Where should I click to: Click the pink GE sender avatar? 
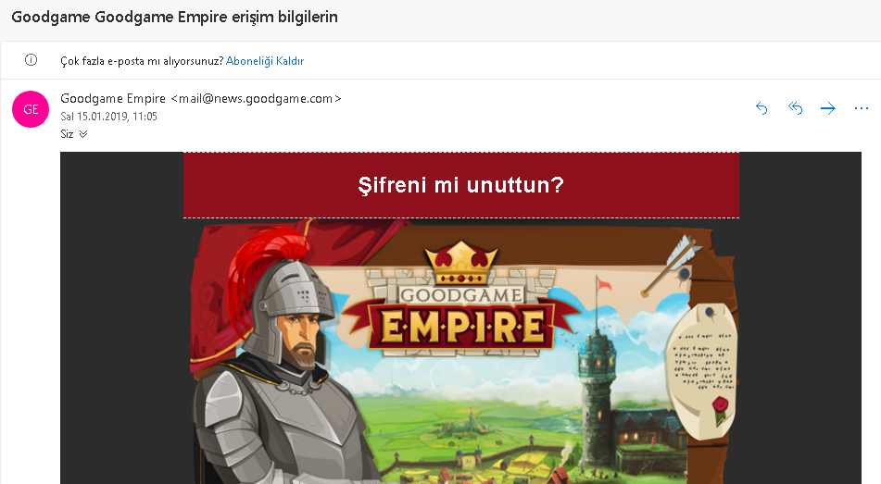(31, 109)
